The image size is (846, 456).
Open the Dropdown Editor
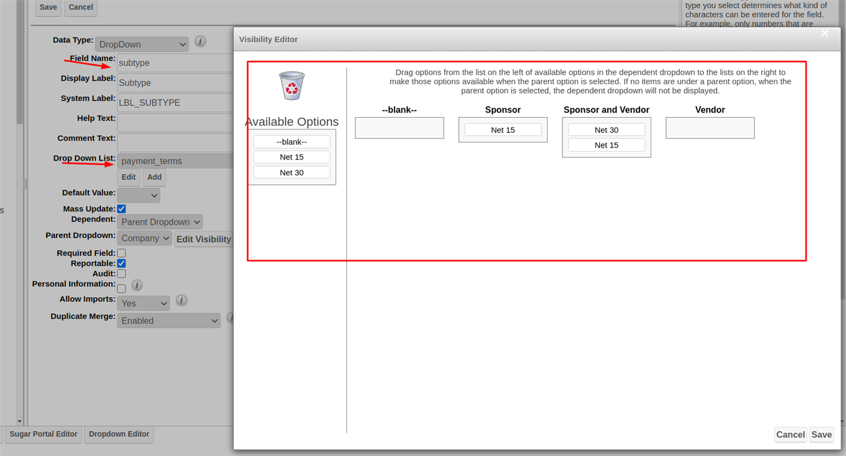(119, 434)
